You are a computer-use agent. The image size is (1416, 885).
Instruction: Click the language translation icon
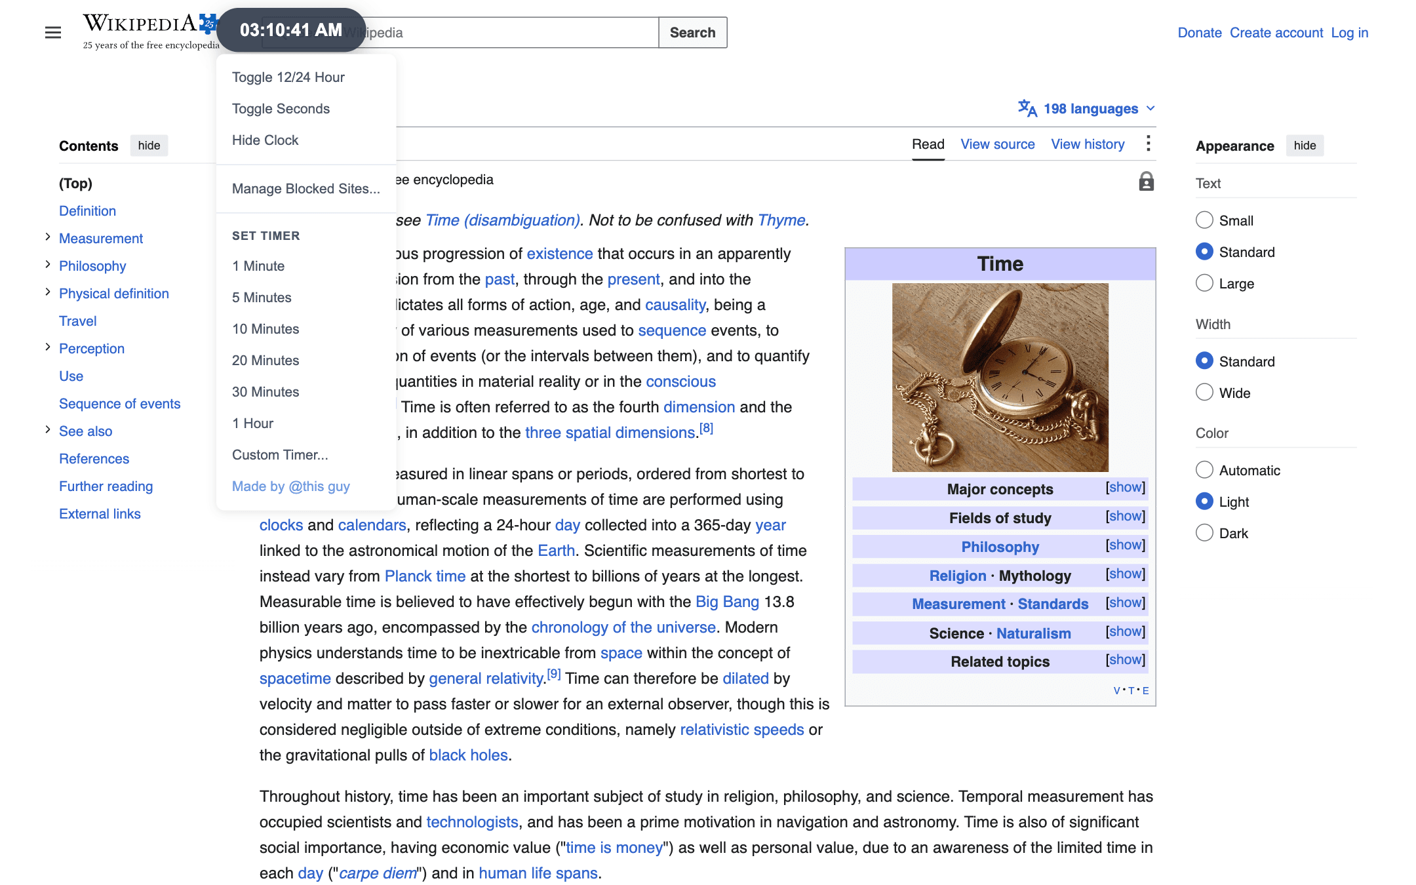1027,108
